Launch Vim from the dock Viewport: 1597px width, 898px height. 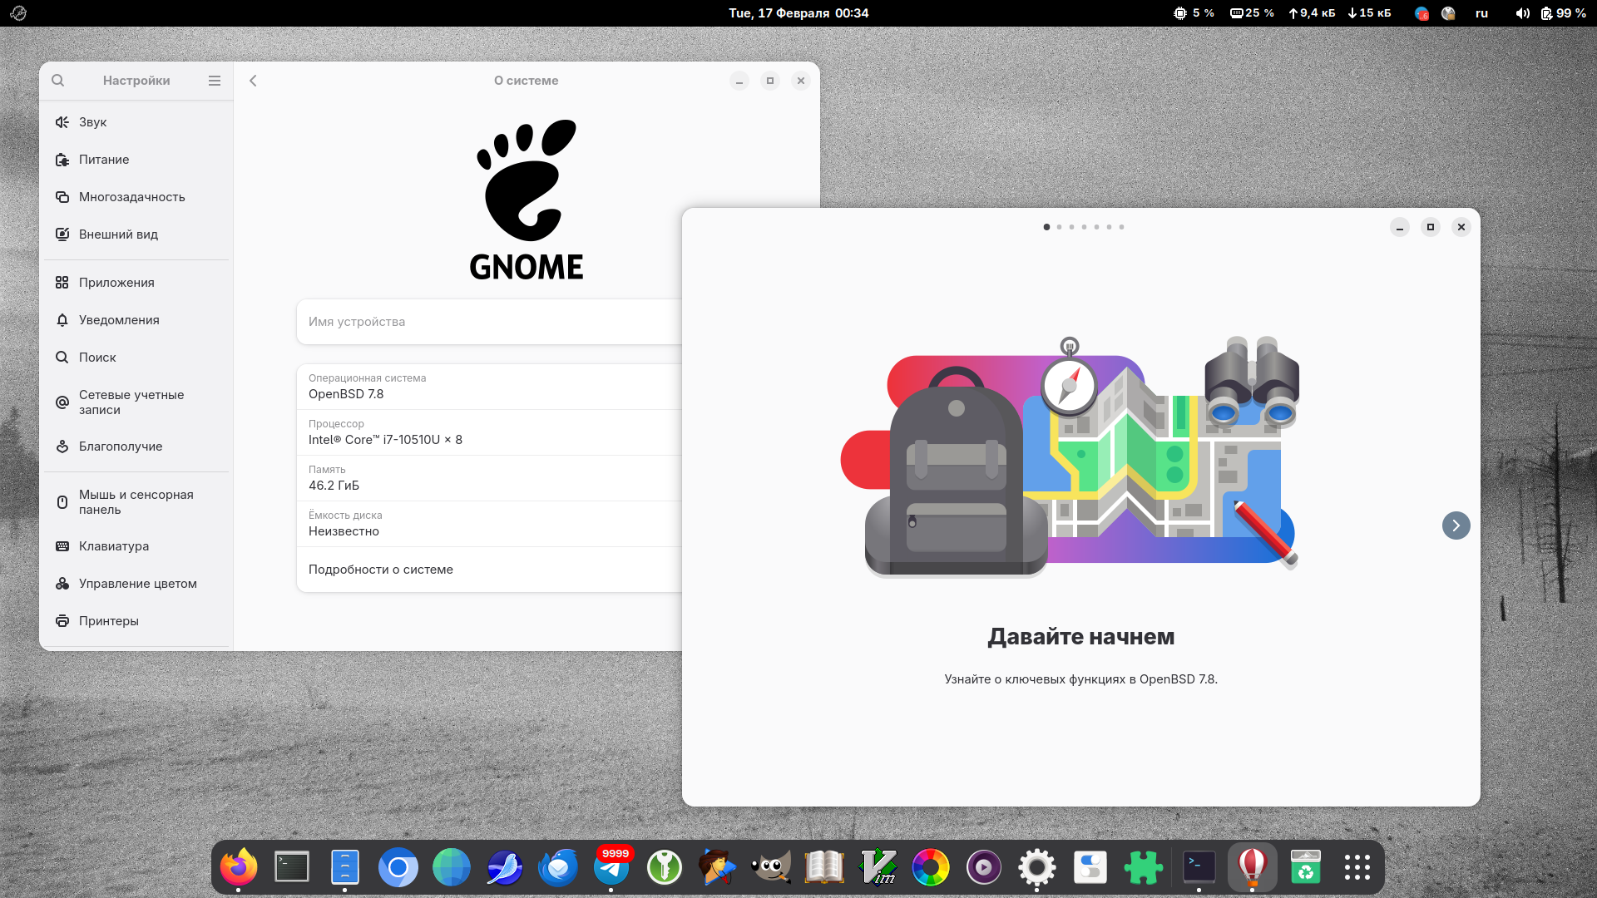point(878,867)
